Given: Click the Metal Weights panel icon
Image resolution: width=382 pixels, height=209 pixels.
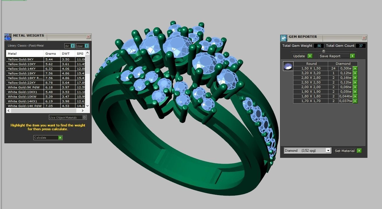Looking at the screenshot, I should pyautogui.click(x=8, y=37).
